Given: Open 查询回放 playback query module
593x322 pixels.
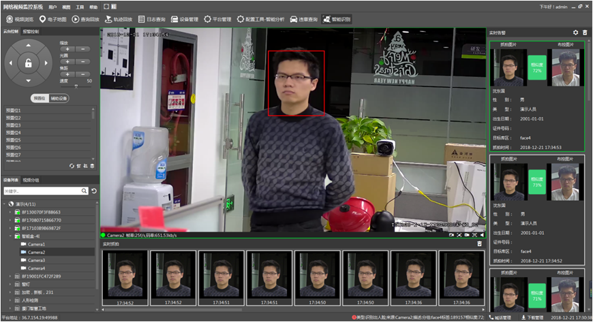Looking at the screenshot, I should pos(85,19).
